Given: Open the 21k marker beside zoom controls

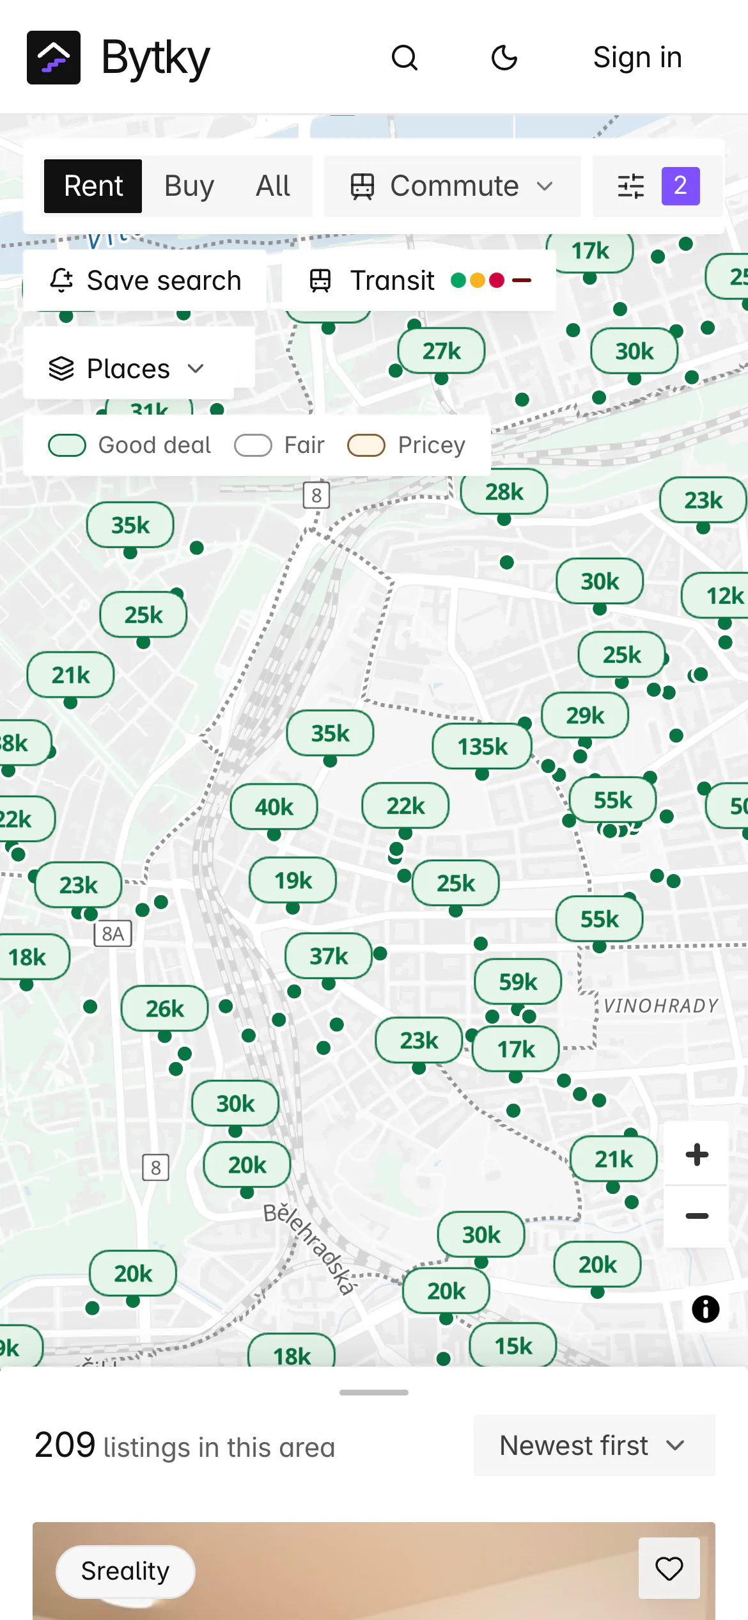Looking at the screenshot, I should click(x=614, y=1159).
